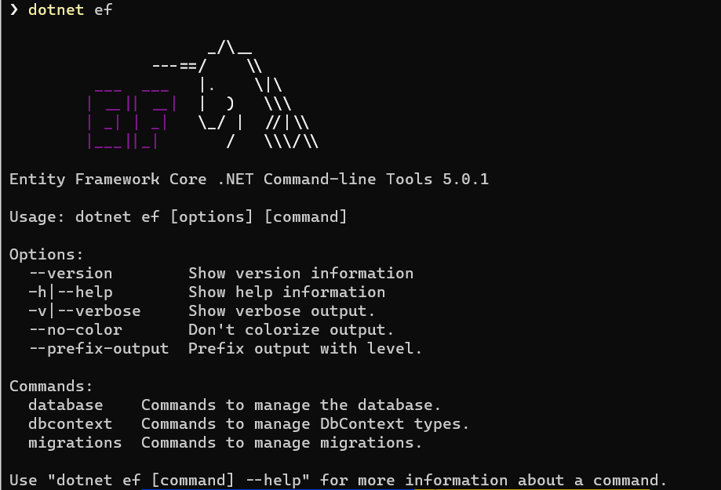Click the 'migrations' command name
This screenshot has height=490, width=721.
point(75,443)
